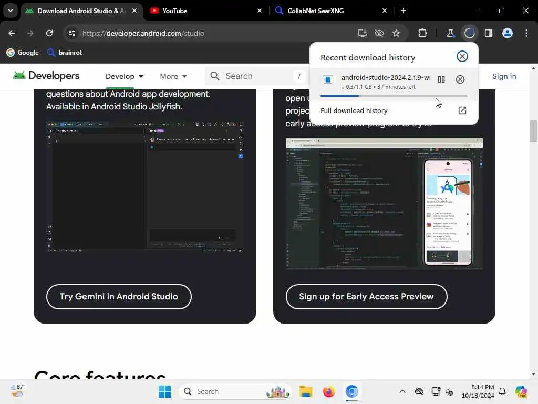
Task: Click the page vertical scrollbar thumb
Action: [x=533, y=131]
